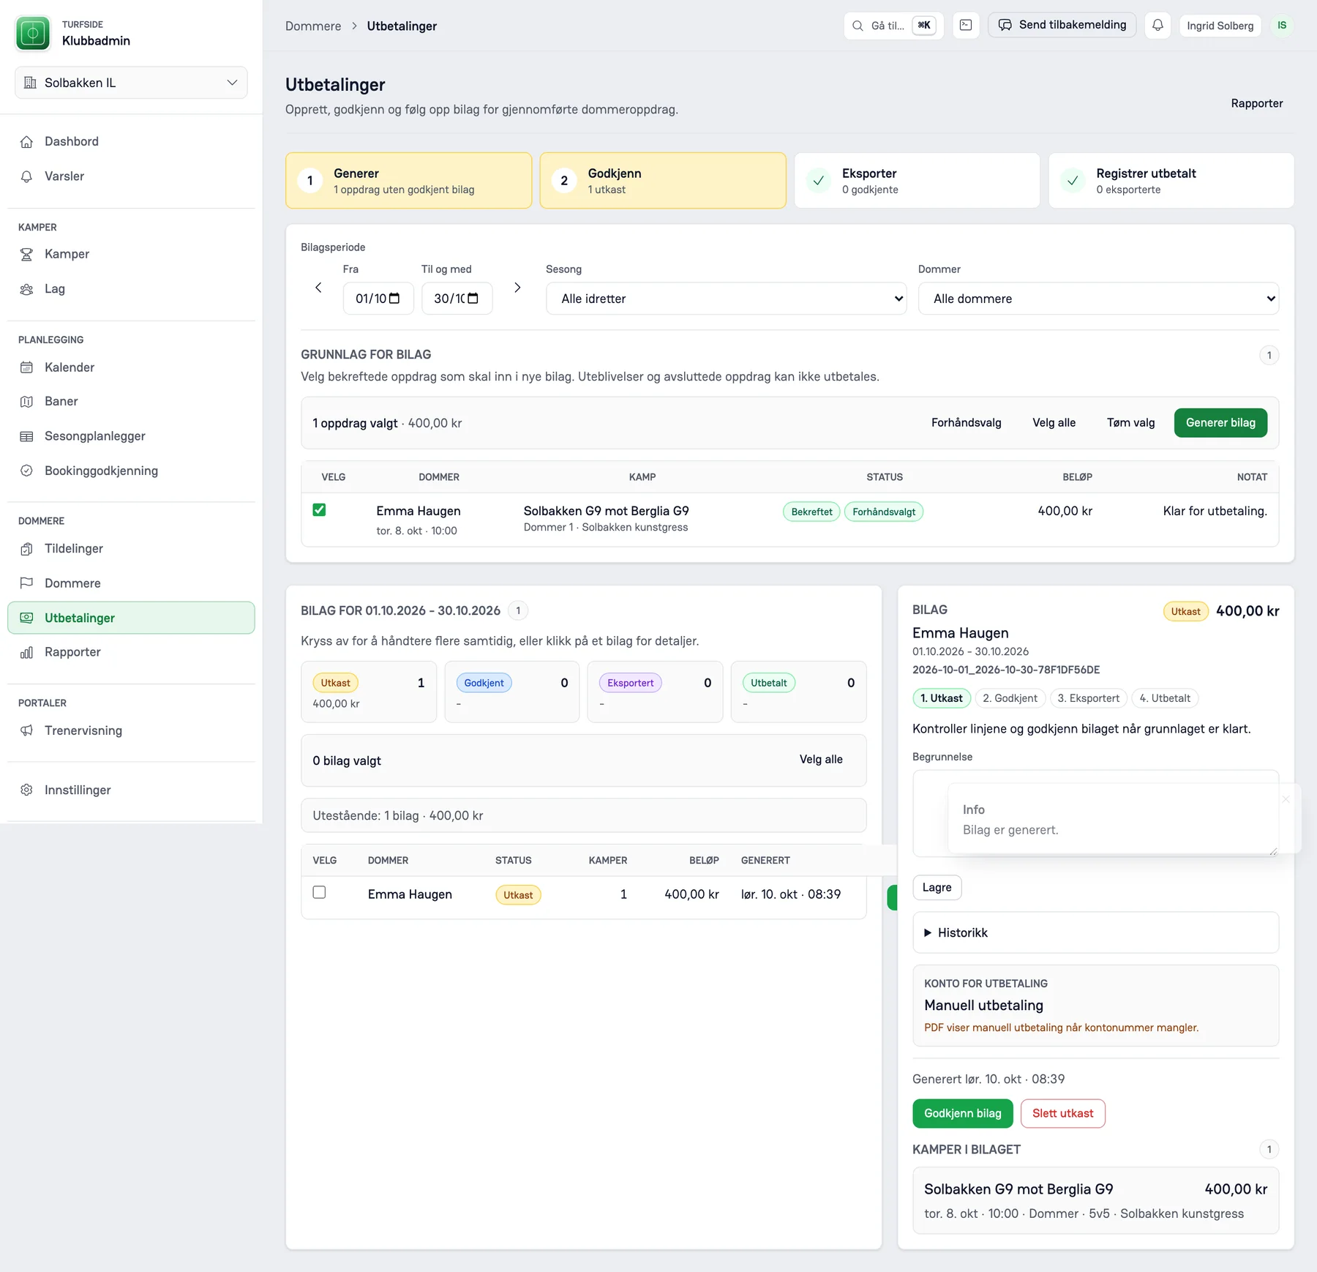Click the Generer bilag button
This screenshot has height=1272, width=1317.
[1220, 423]
